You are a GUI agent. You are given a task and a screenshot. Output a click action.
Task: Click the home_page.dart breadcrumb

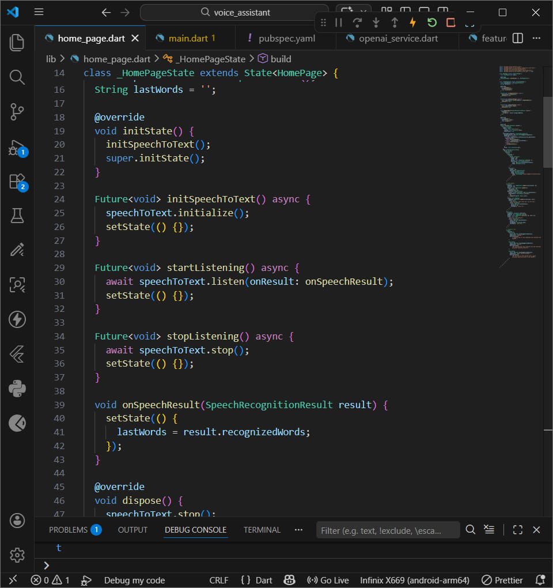click(x=116, y=59)
